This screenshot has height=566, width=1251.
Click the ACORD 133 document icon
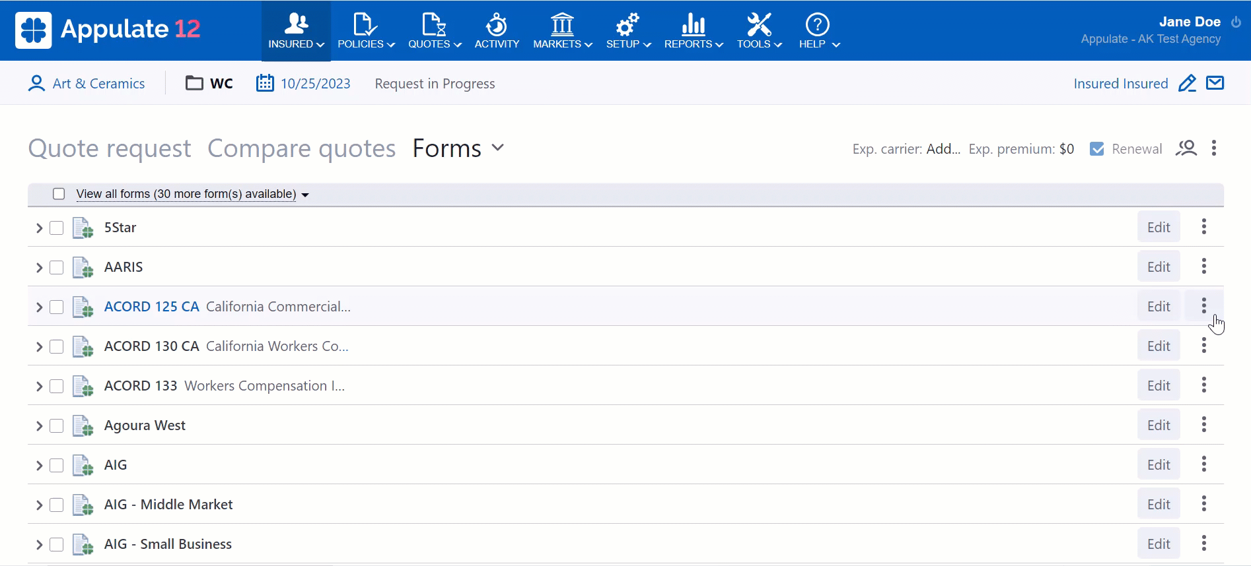point(83,386)
